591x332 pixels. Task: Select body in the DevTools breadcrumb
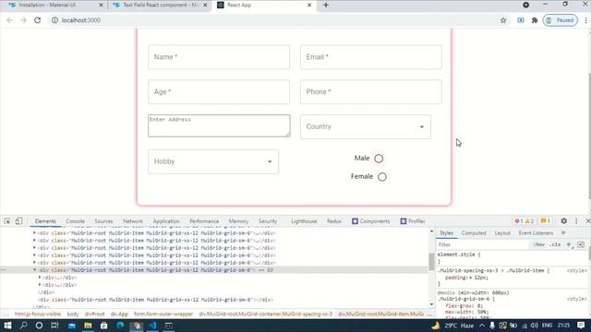point(73,314)
